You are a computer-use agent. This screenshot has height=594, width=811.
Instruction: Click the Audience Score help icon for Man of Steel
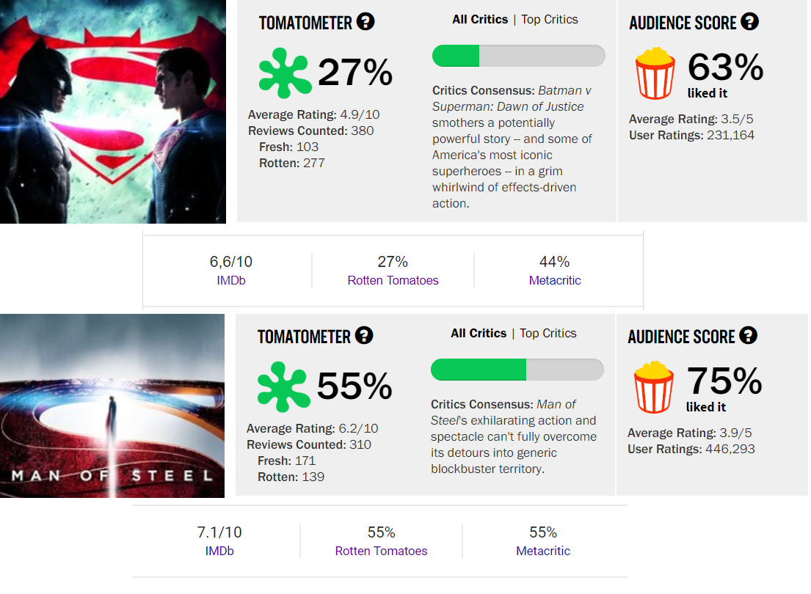[748, 336]
